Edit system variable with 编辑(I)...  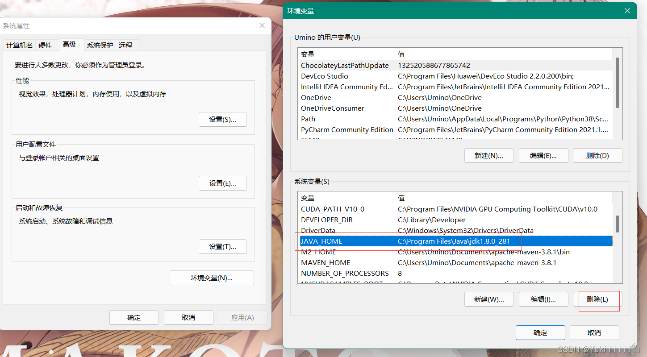(x=543, y=299)
